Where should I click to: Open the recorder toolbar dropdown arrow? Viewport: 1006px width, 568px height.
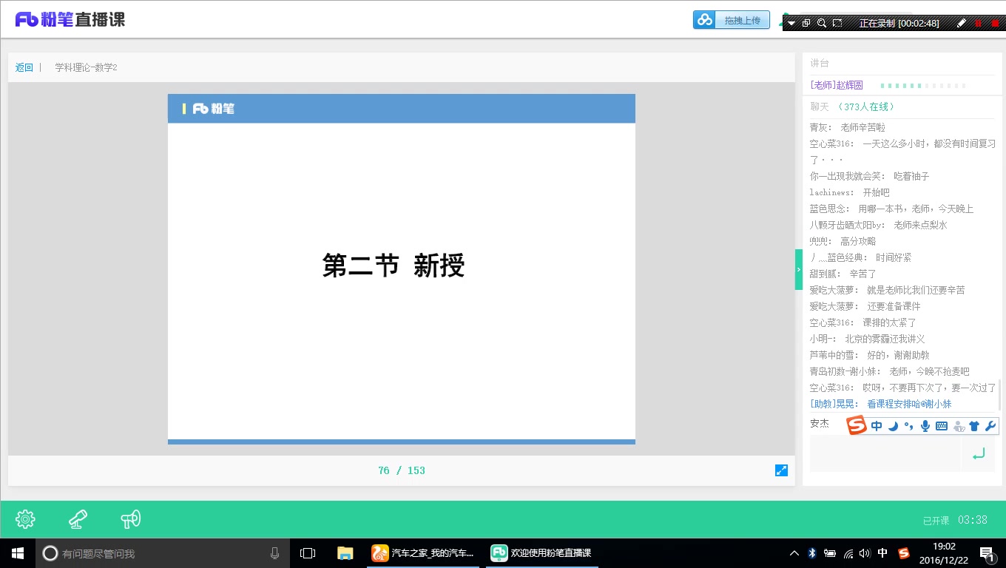click(x=791, y=23)
